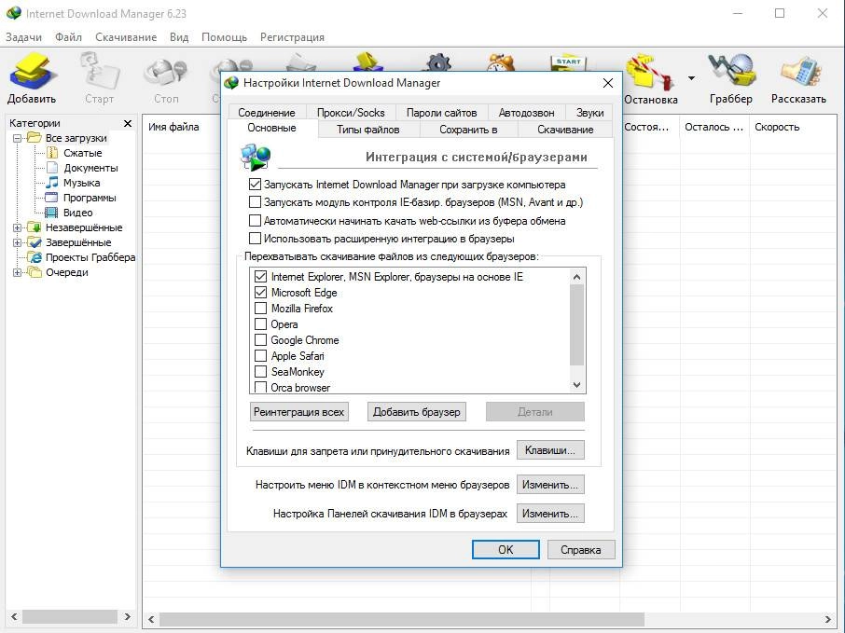The image size is (845, 633).
Task: Open the Вид menu
Action: pyautogui.click(x=179, y=37)
